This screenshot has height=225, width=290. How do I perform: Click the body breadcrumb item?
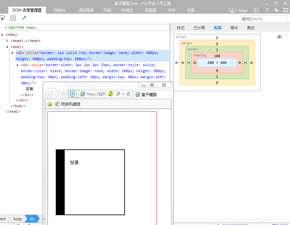[x=18, y=219]
